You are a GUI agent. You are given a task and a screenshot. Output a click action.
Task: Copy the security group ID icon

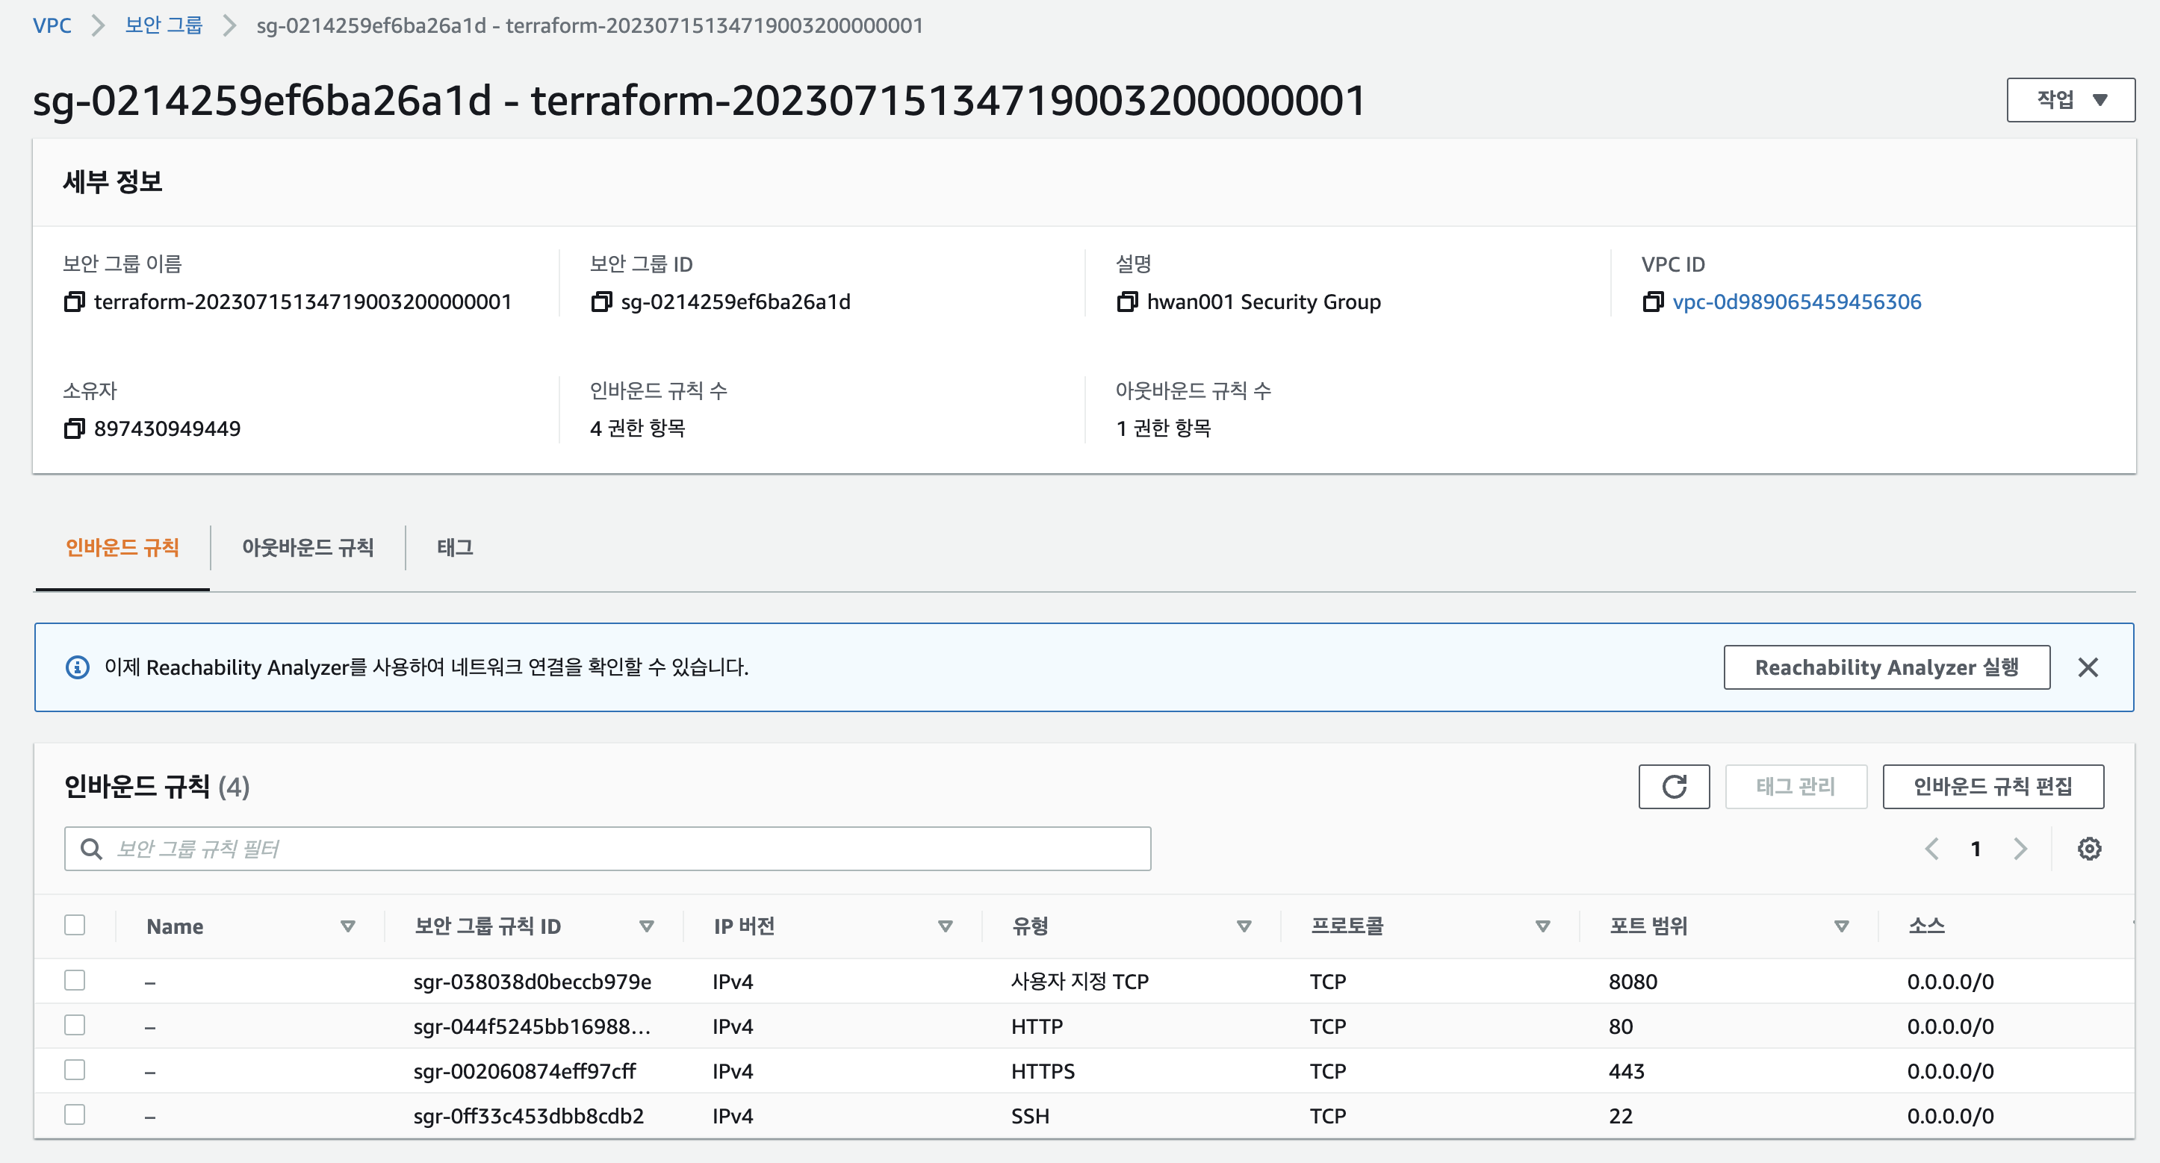click(601, 302)
